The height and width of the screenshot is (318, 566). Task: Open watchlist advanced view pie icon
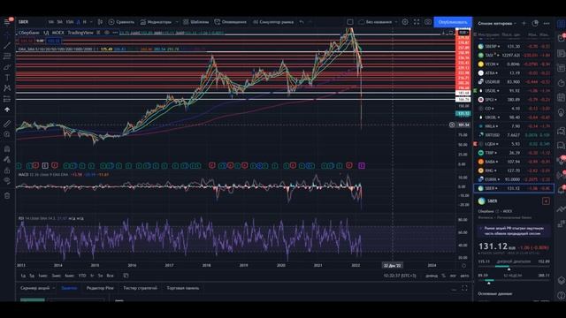(535, 24)
